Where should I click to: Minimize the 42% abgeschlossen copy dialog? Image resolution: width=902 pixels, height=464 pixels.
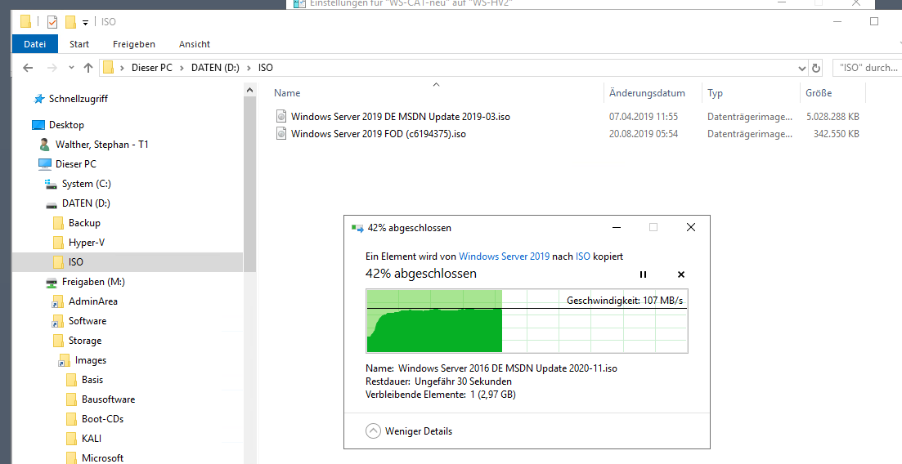(617, 228)
